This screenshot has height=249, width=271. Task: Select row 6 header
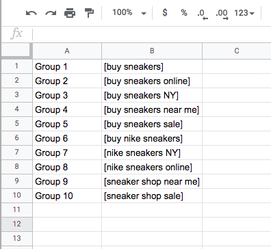point(17,138)
